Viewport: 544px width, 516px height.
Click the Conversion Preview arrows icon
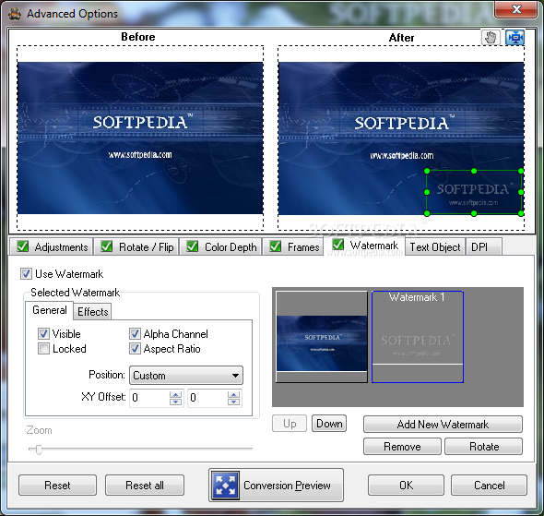coord(226,486)
